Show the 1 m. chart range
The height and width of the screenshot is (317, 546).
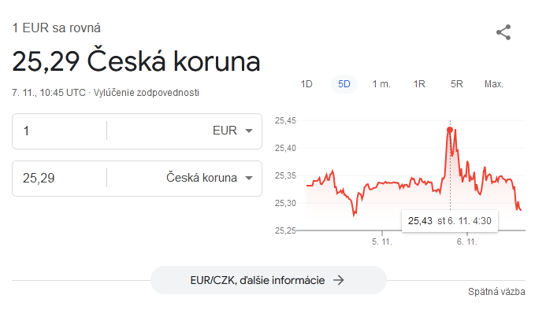pos(381,84)
